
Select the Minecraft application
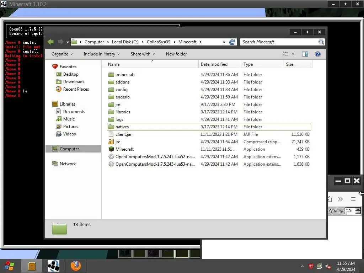click(x=209, y=149)
